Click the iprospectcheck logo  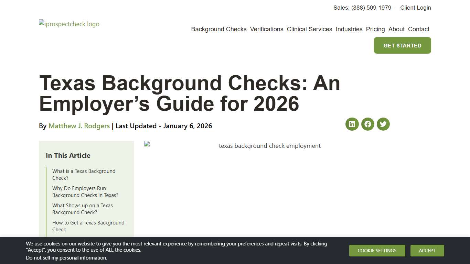69,24
